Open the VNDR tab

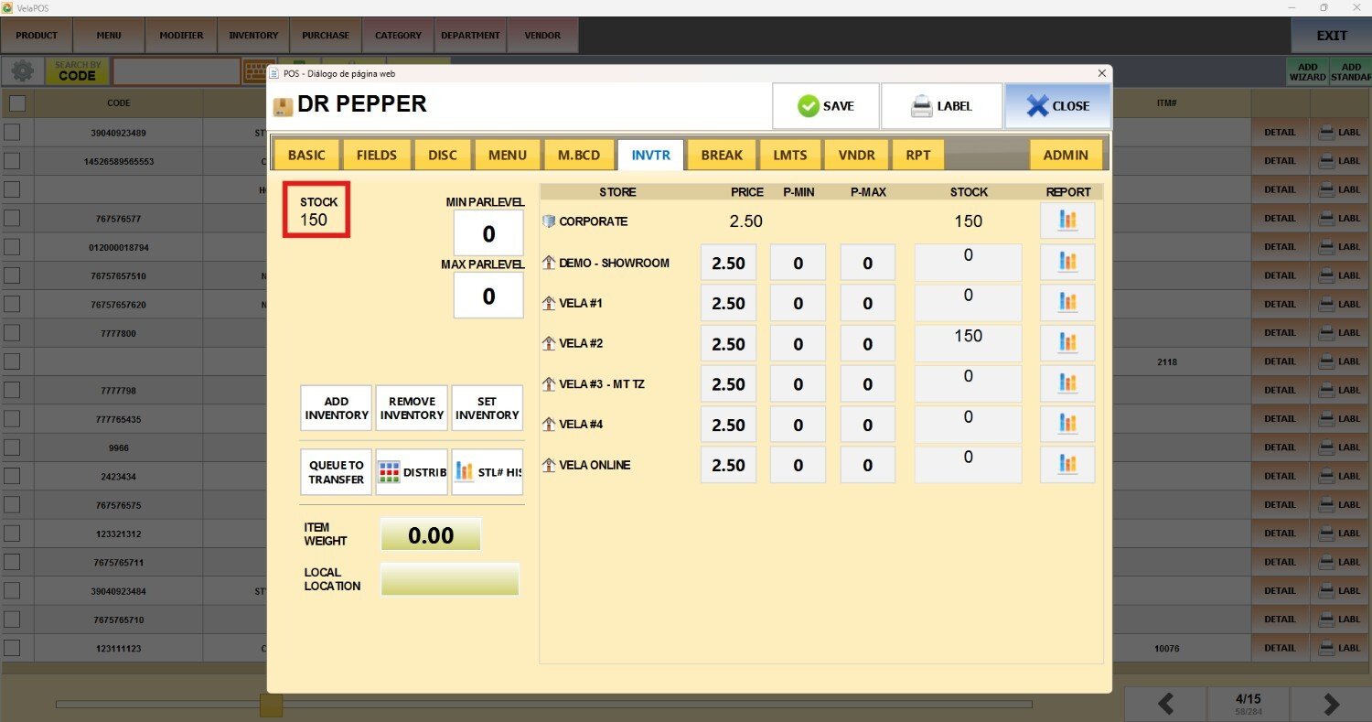point(856,155)
